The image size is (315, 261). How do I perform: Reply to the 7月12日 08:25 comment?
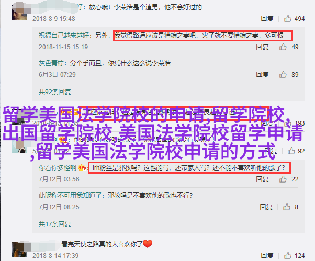266,207
